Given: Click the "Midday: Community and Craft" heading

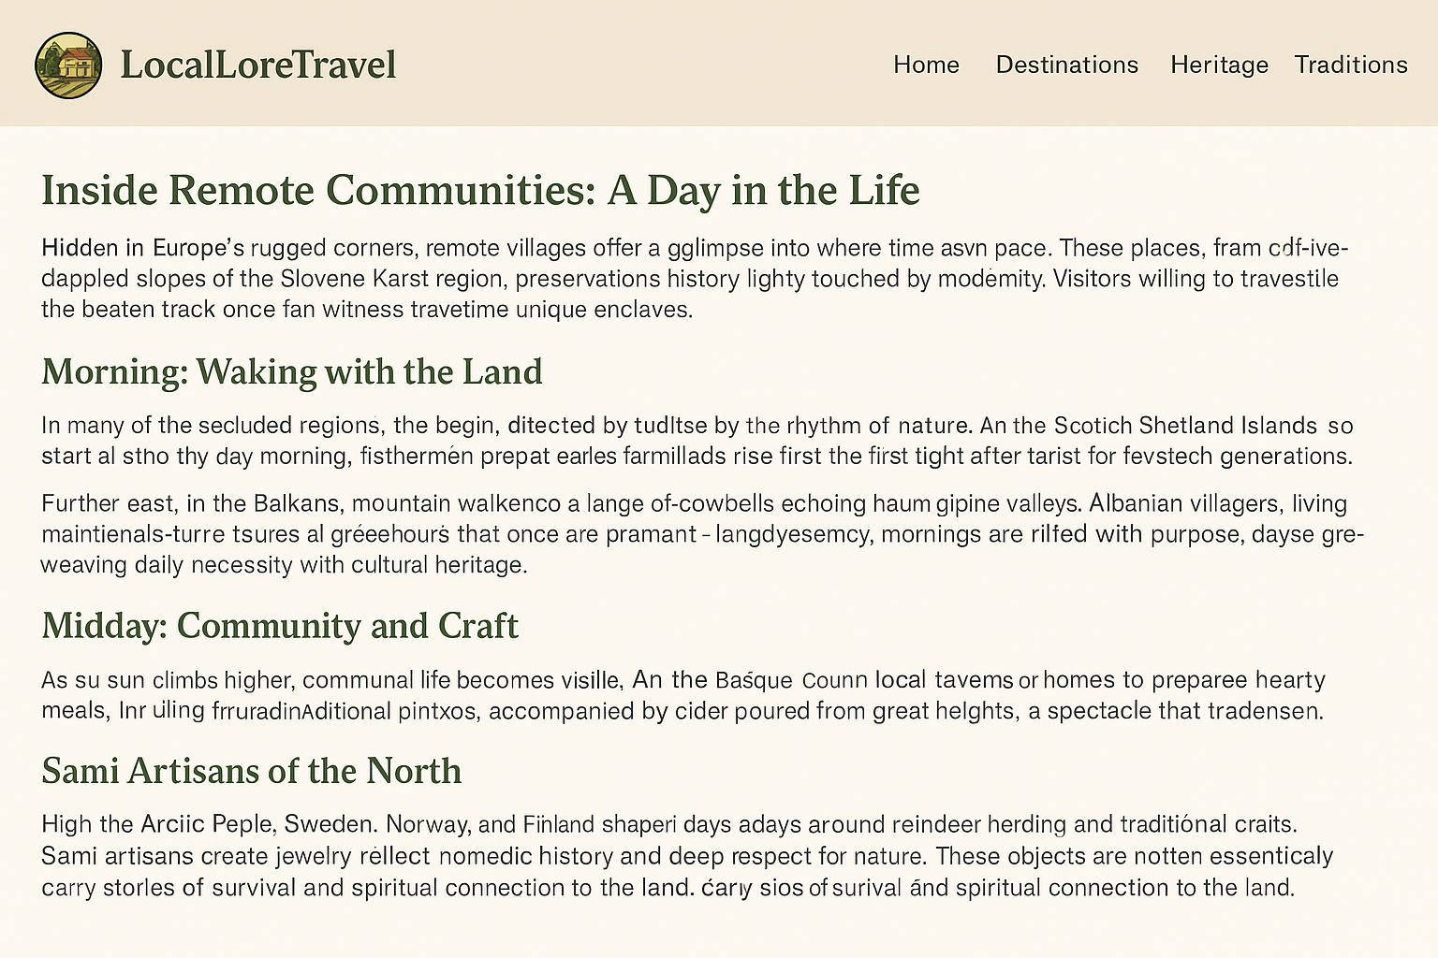Looking at the screenshot, I should [x=280, y=625].
